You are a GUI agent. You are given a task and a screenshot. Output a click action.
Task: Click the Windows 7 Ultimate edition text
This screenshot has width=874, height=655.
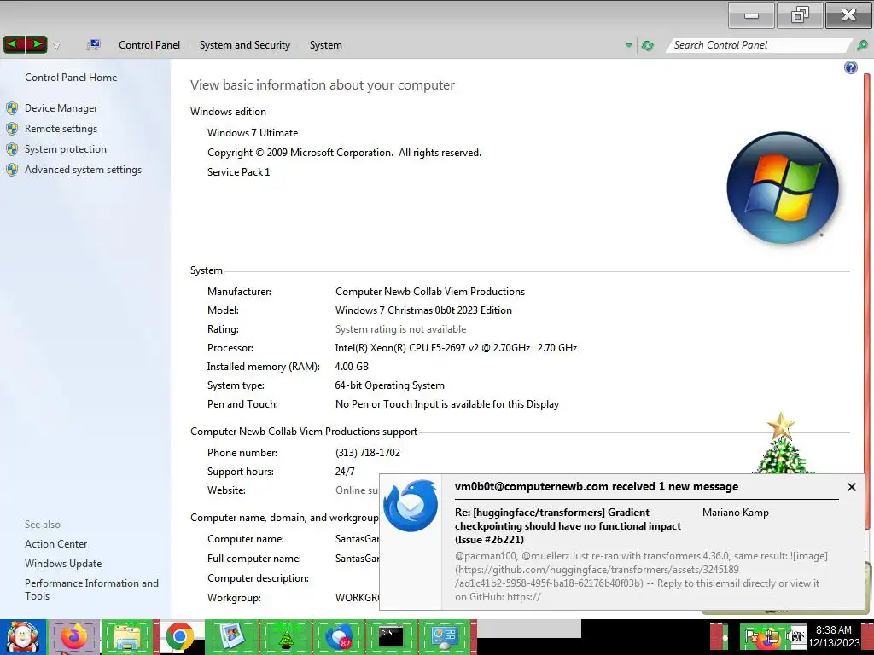tap(253, 133)
